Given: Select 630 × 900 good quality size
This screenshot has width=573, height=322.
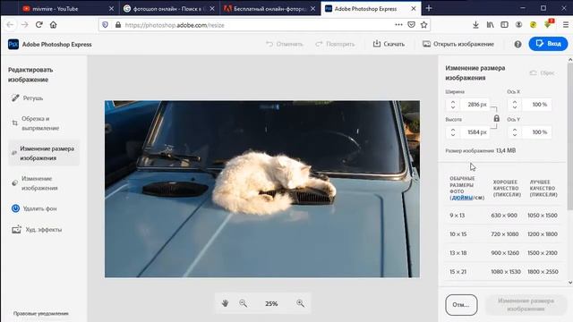Looking at the screenshot, I should coord(504,216).
